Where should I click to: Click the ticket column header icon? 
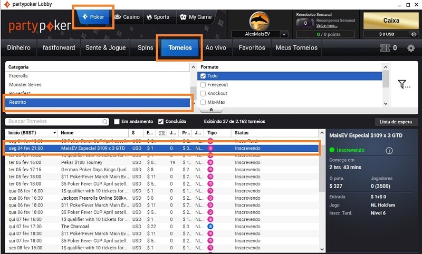point(162,133)
